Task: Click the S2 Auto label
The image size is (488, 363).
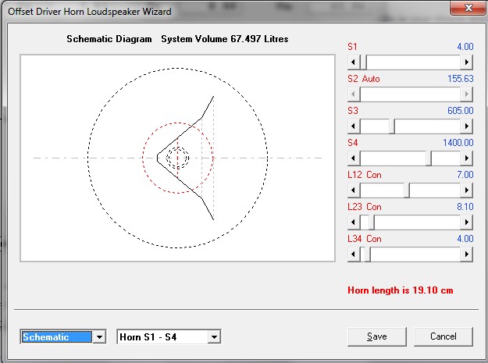Action: pyautogui.click(x=364, y=79)
